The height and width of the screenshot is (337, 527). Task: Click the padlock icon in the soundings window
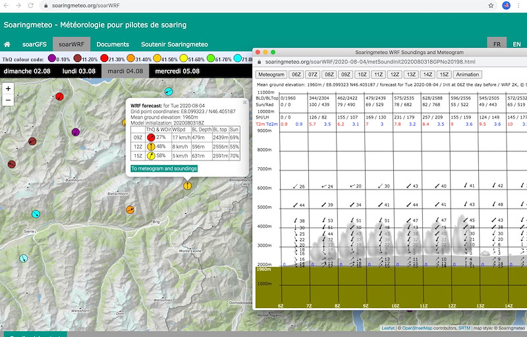click(x=259, y=62)
